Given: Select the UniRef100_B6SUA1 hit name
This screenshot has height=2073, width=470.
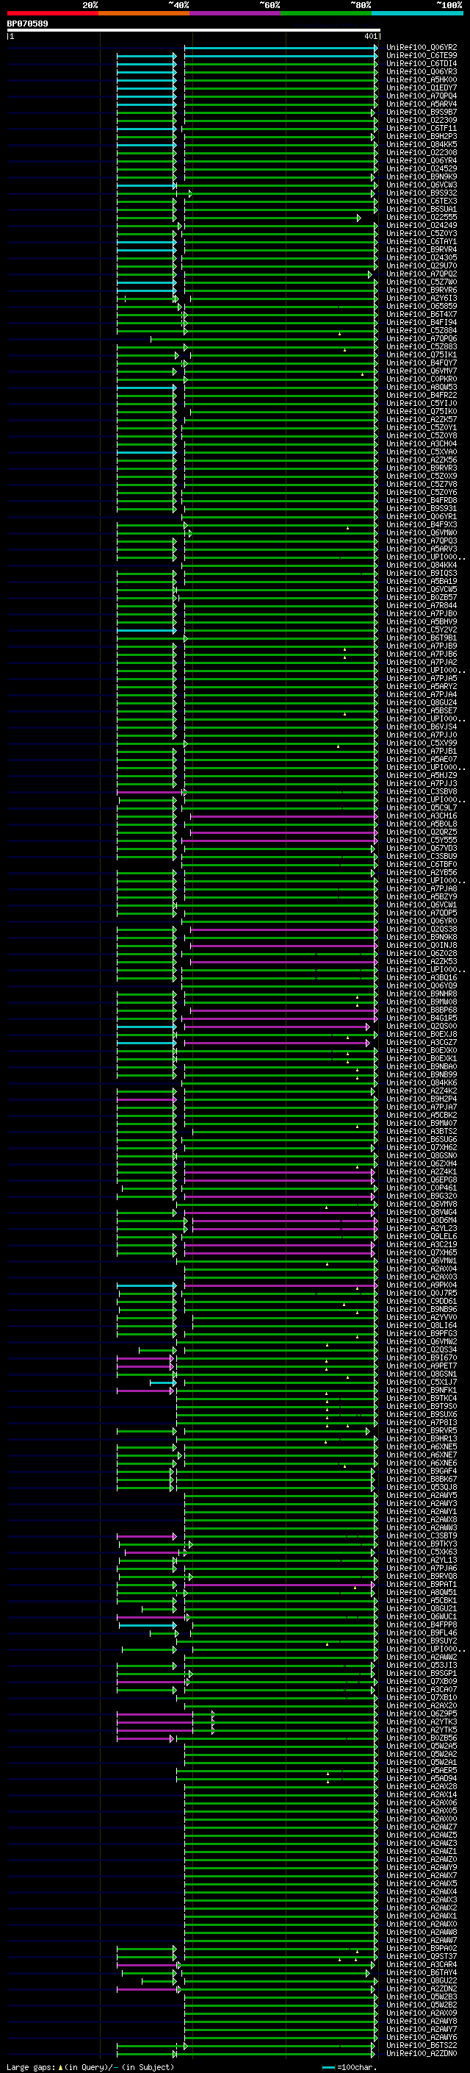Looking at the screenshot, I should click(x=422, y=210).
